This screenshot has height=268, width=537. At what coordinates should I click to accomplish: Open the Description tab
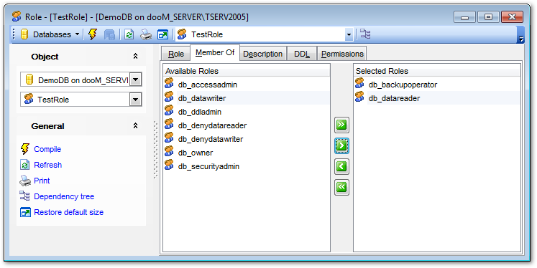[x=262, y=54]
